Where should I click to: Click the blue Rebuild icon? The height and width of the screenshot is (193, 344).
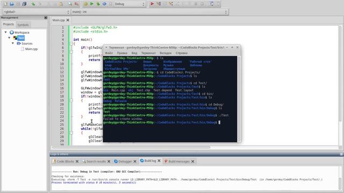coord(104,4)
